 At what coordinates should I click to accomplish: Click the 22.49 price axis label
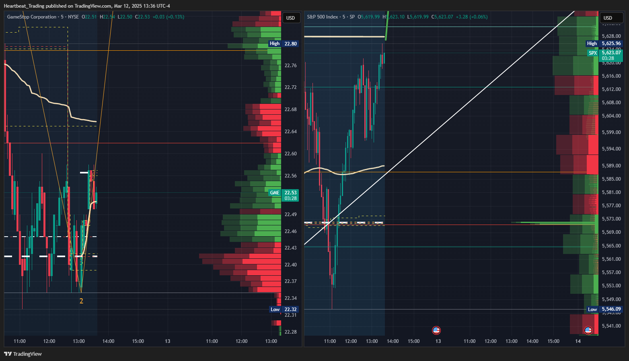tap(290, 215)
